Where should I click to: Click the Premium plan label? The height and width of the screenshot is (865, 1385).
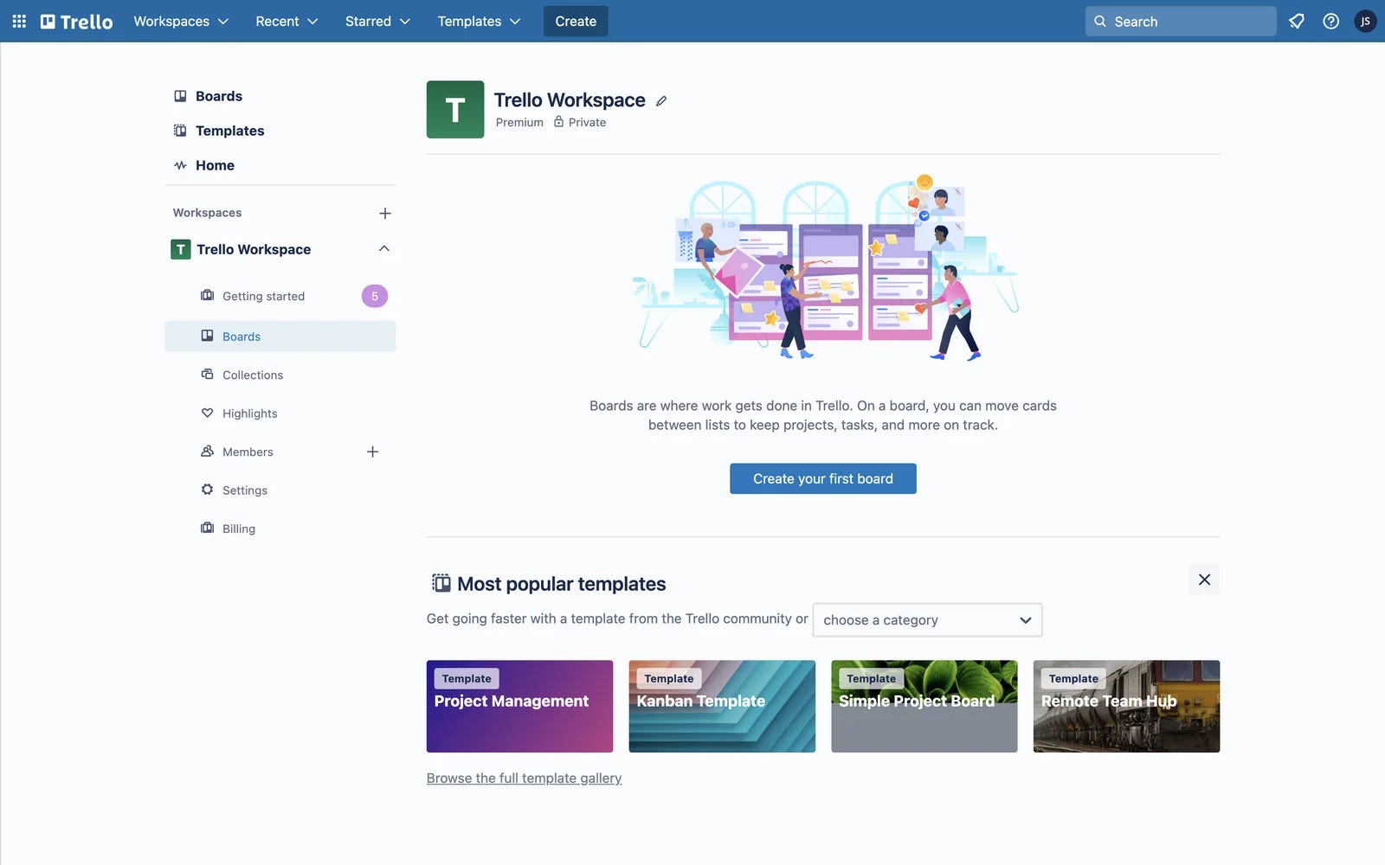pos(519,122)
